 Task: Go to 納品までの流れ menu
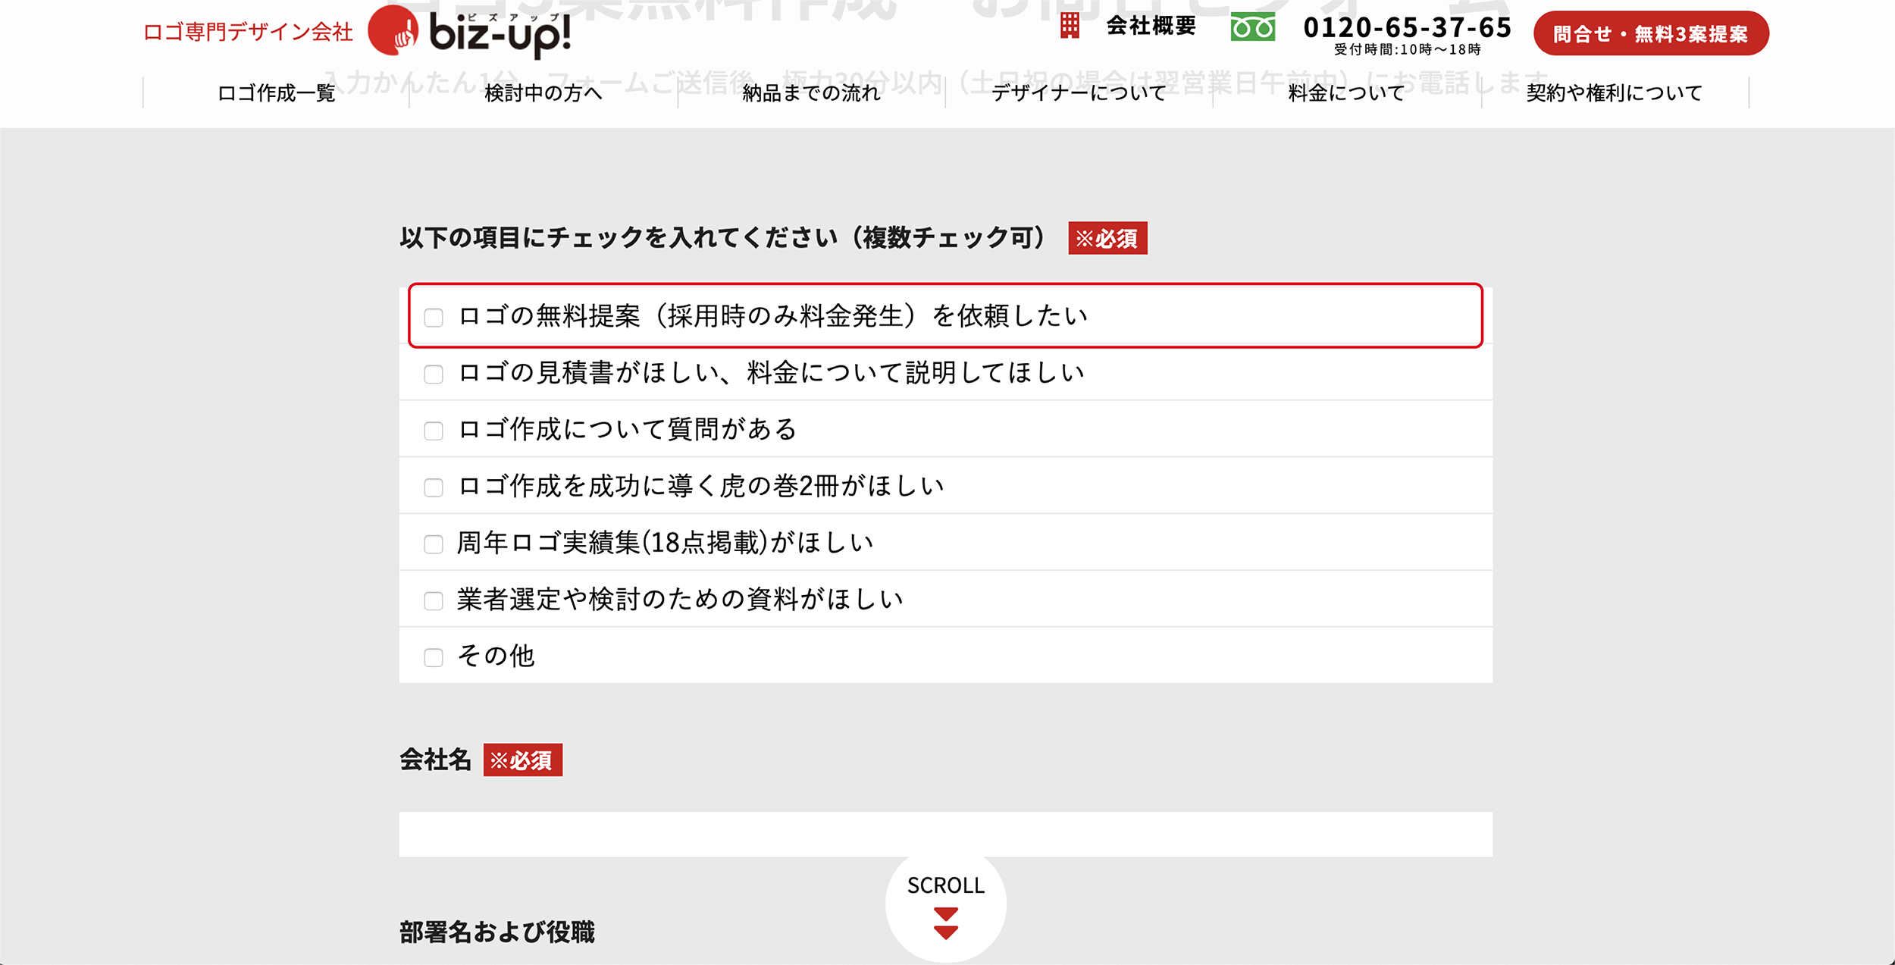(811, 93)
